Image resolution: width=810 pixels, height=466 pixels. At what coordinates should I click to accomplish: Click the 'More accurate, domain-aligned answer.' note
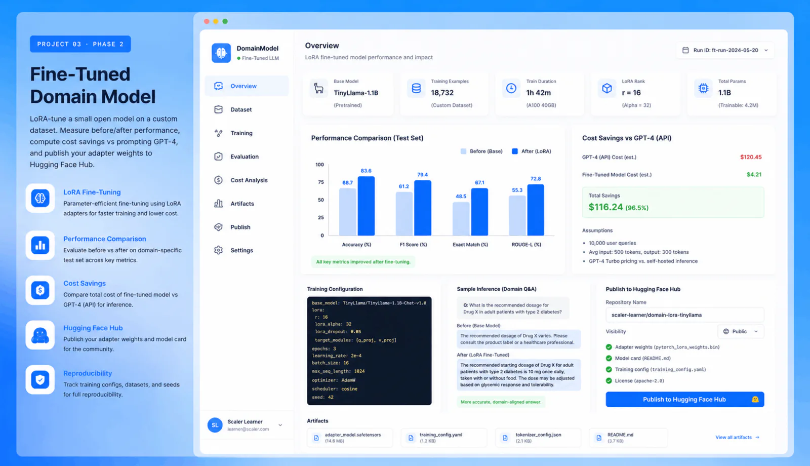(501, 402)
